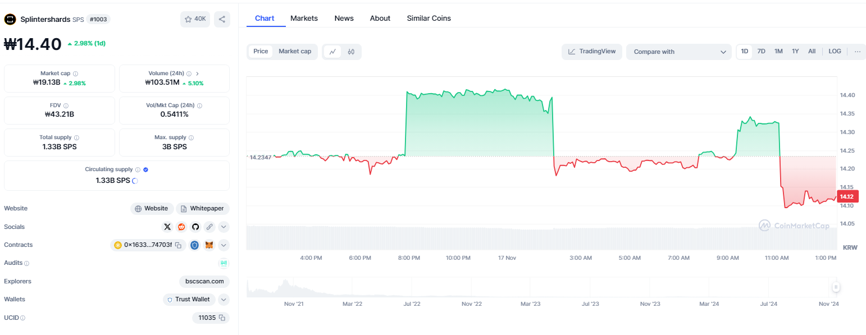Copy the 0x1633...74703f contract address

coord(178,245)
